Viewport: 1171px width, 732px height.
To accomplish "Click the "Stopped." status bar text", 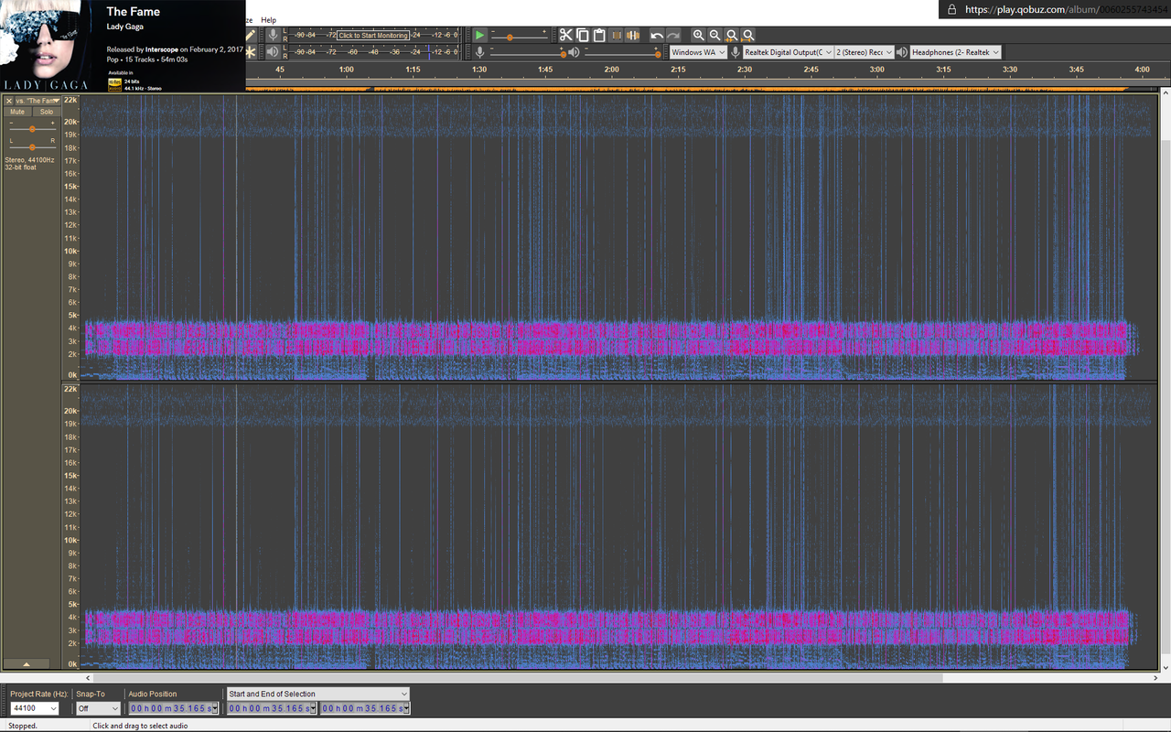I will click(23, 726).
